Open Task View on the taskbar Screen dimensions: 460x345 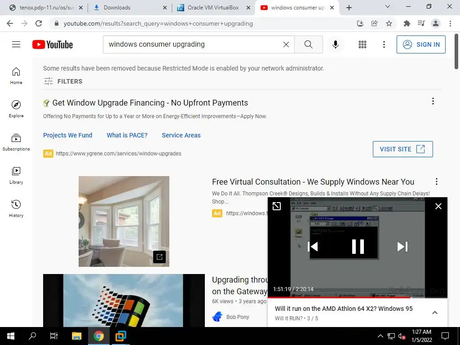pyautogui.click(x=54, y=336)
